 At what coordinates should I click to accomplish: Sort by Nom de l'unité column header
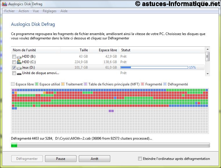click(24, 50)
